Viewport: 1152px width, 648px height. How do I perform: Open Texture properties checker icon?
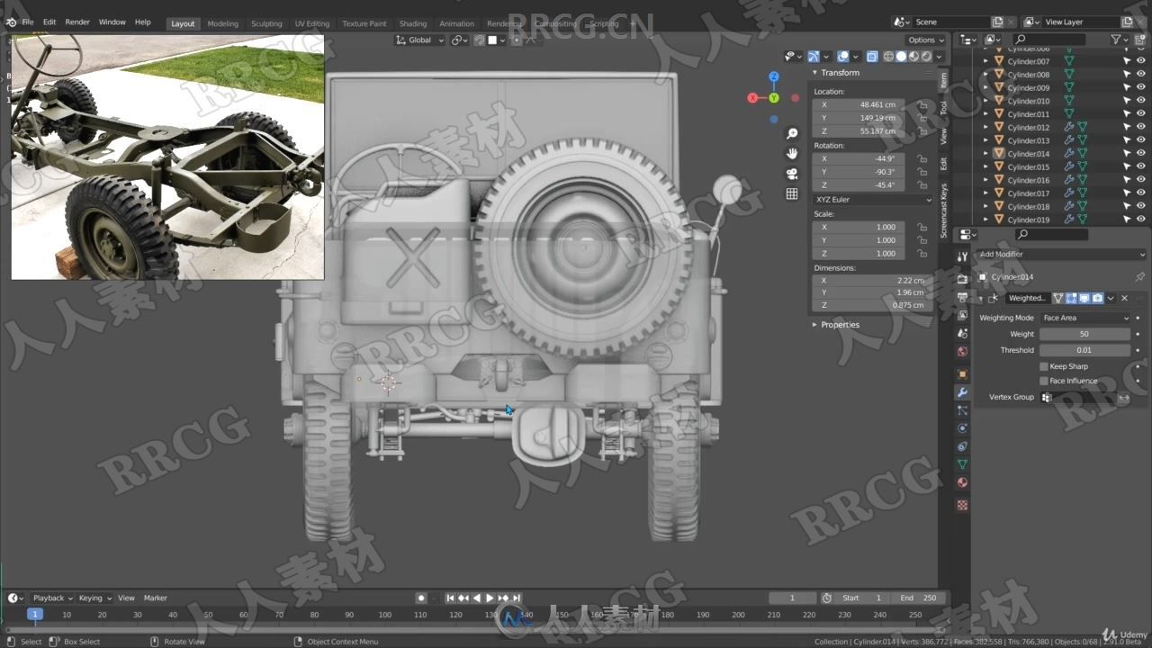962,505
